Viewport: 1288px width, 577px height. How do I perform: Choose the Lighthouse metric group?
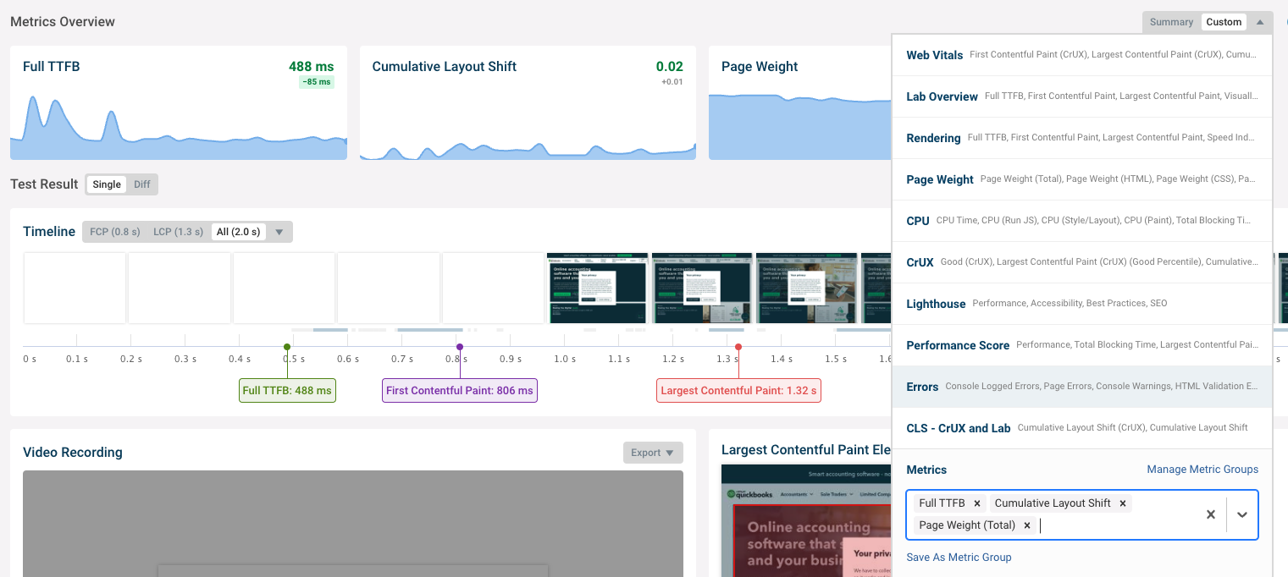(1082, 304)
